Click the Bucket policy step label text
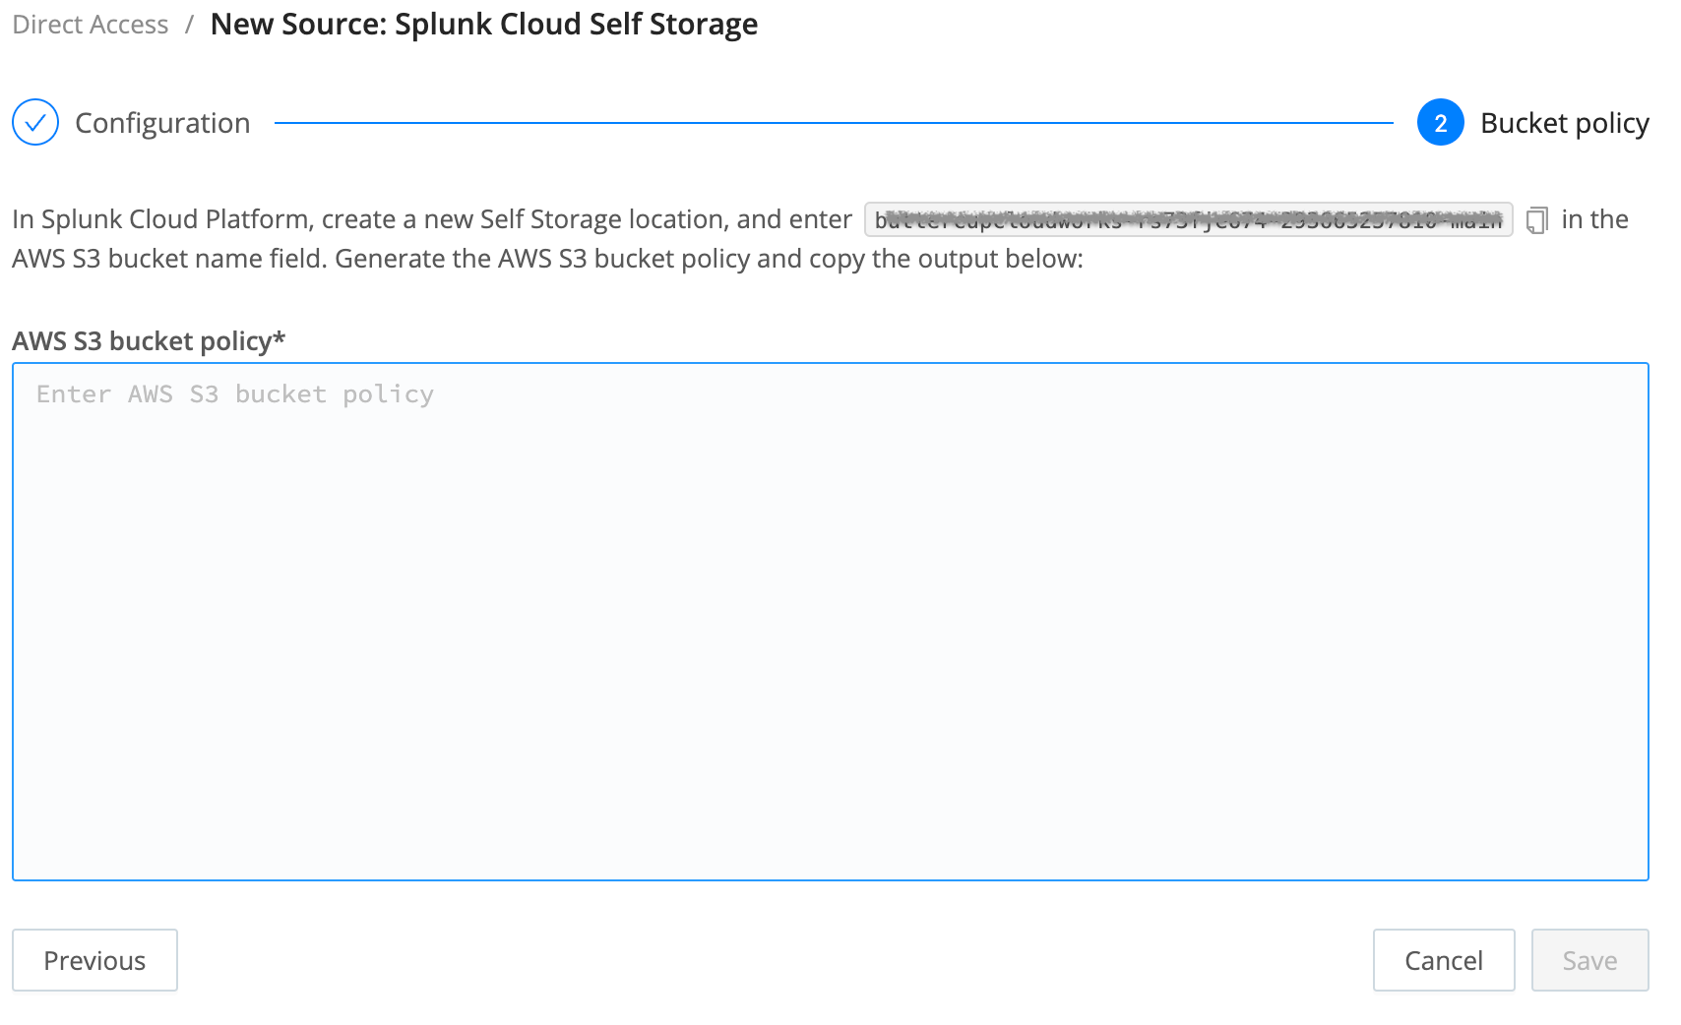 1564,123
